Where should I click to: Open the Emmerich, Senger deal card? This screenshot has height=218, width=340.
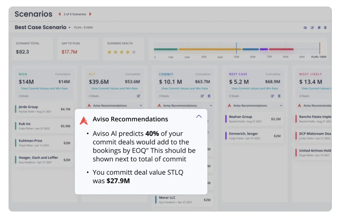[254, 136]
